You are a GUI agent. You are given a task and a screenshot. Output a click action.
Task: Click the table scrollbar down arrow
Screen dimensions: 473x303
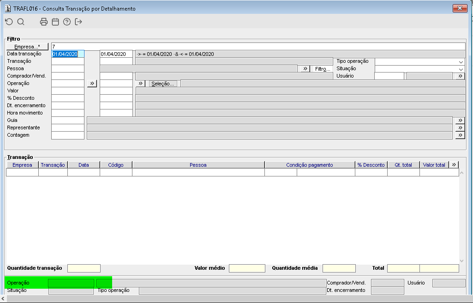461,261
